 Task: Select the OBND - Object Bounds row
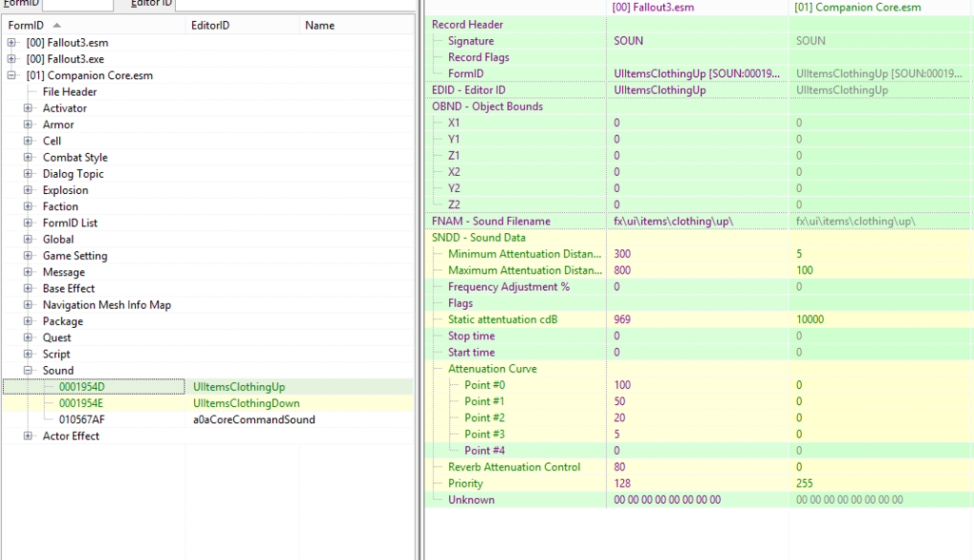(x=699, y=106)
